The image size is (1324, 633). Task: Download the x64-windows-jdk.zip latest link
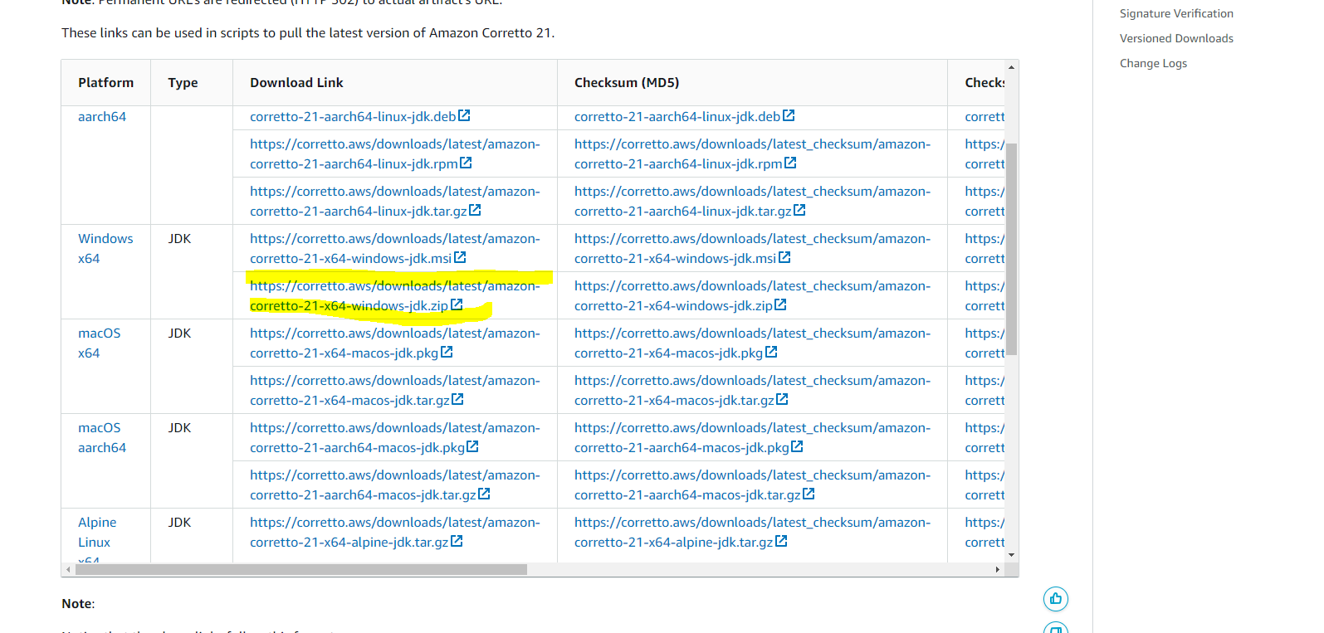(395, 295)
